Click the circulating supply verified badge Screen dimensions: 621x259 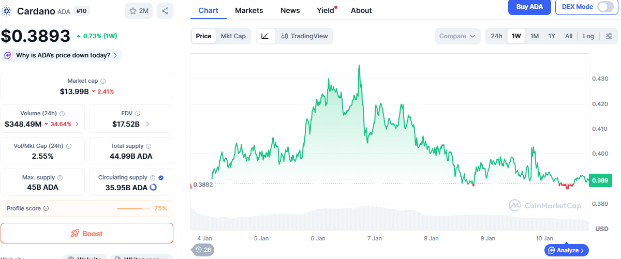pos(161,177)
